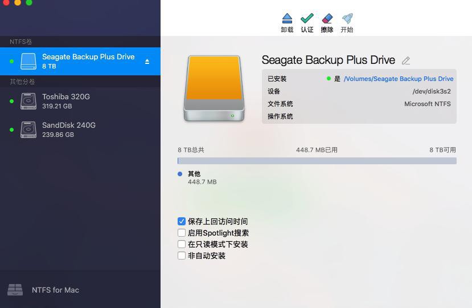Uncheck 保存上回访问时间 checkbox
The width and height of the screenshot is (472, 308).
(x=182, y=221)
